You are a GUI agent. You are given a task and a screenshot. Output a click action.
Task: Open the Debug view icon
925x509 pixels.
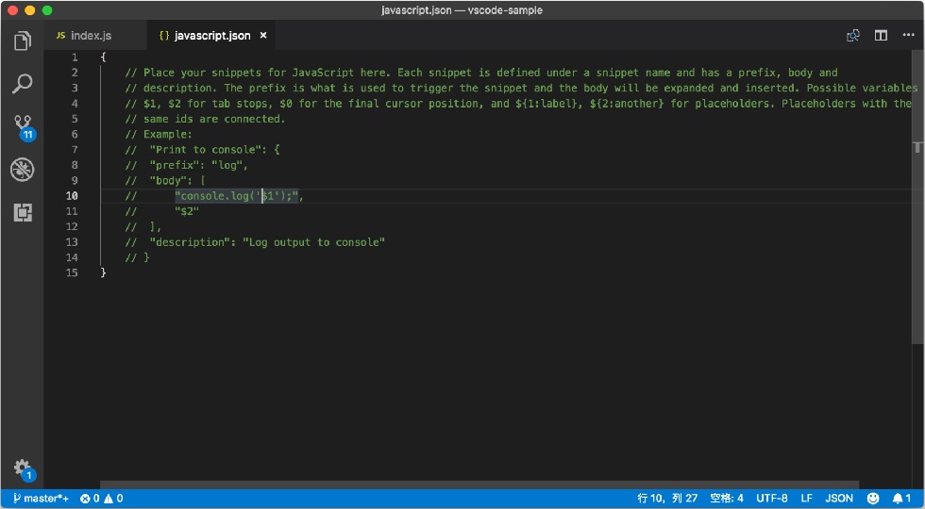click(23, 170)
